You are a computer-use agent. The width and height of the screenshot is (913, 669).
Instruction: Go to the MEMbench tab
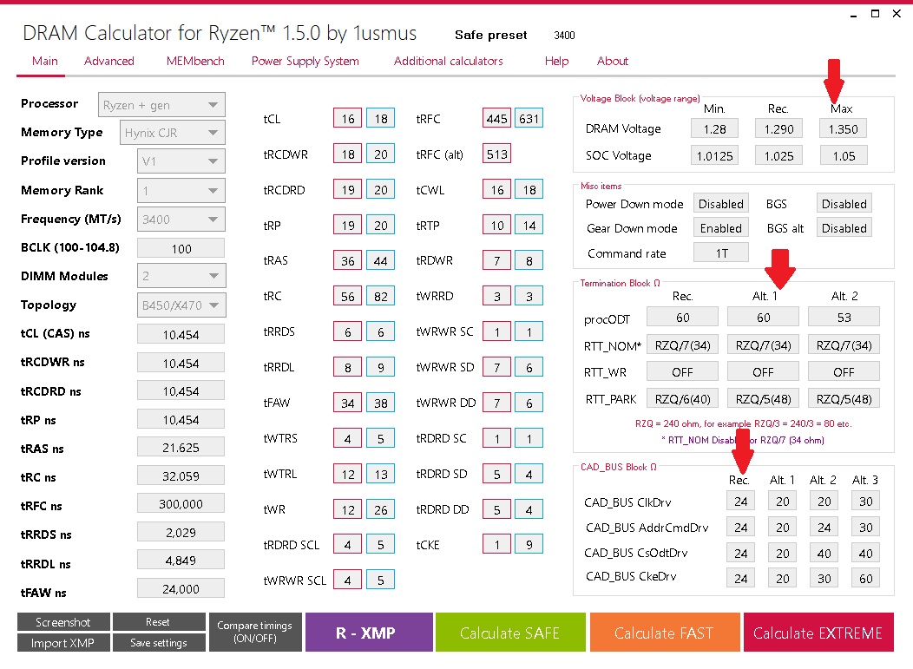tap(195, 61)
